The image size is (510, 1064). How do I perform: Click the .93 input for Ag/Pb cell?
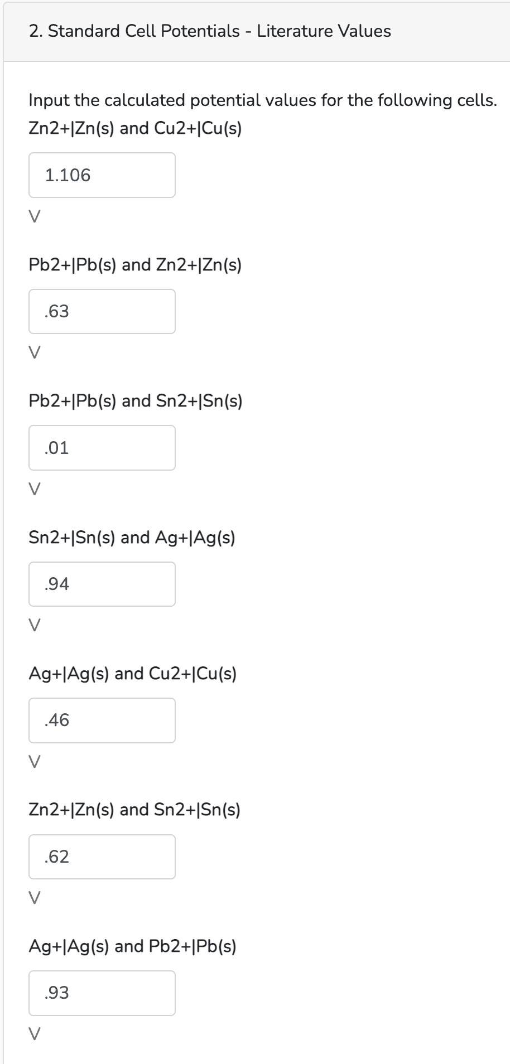click(x=102, y=993)
